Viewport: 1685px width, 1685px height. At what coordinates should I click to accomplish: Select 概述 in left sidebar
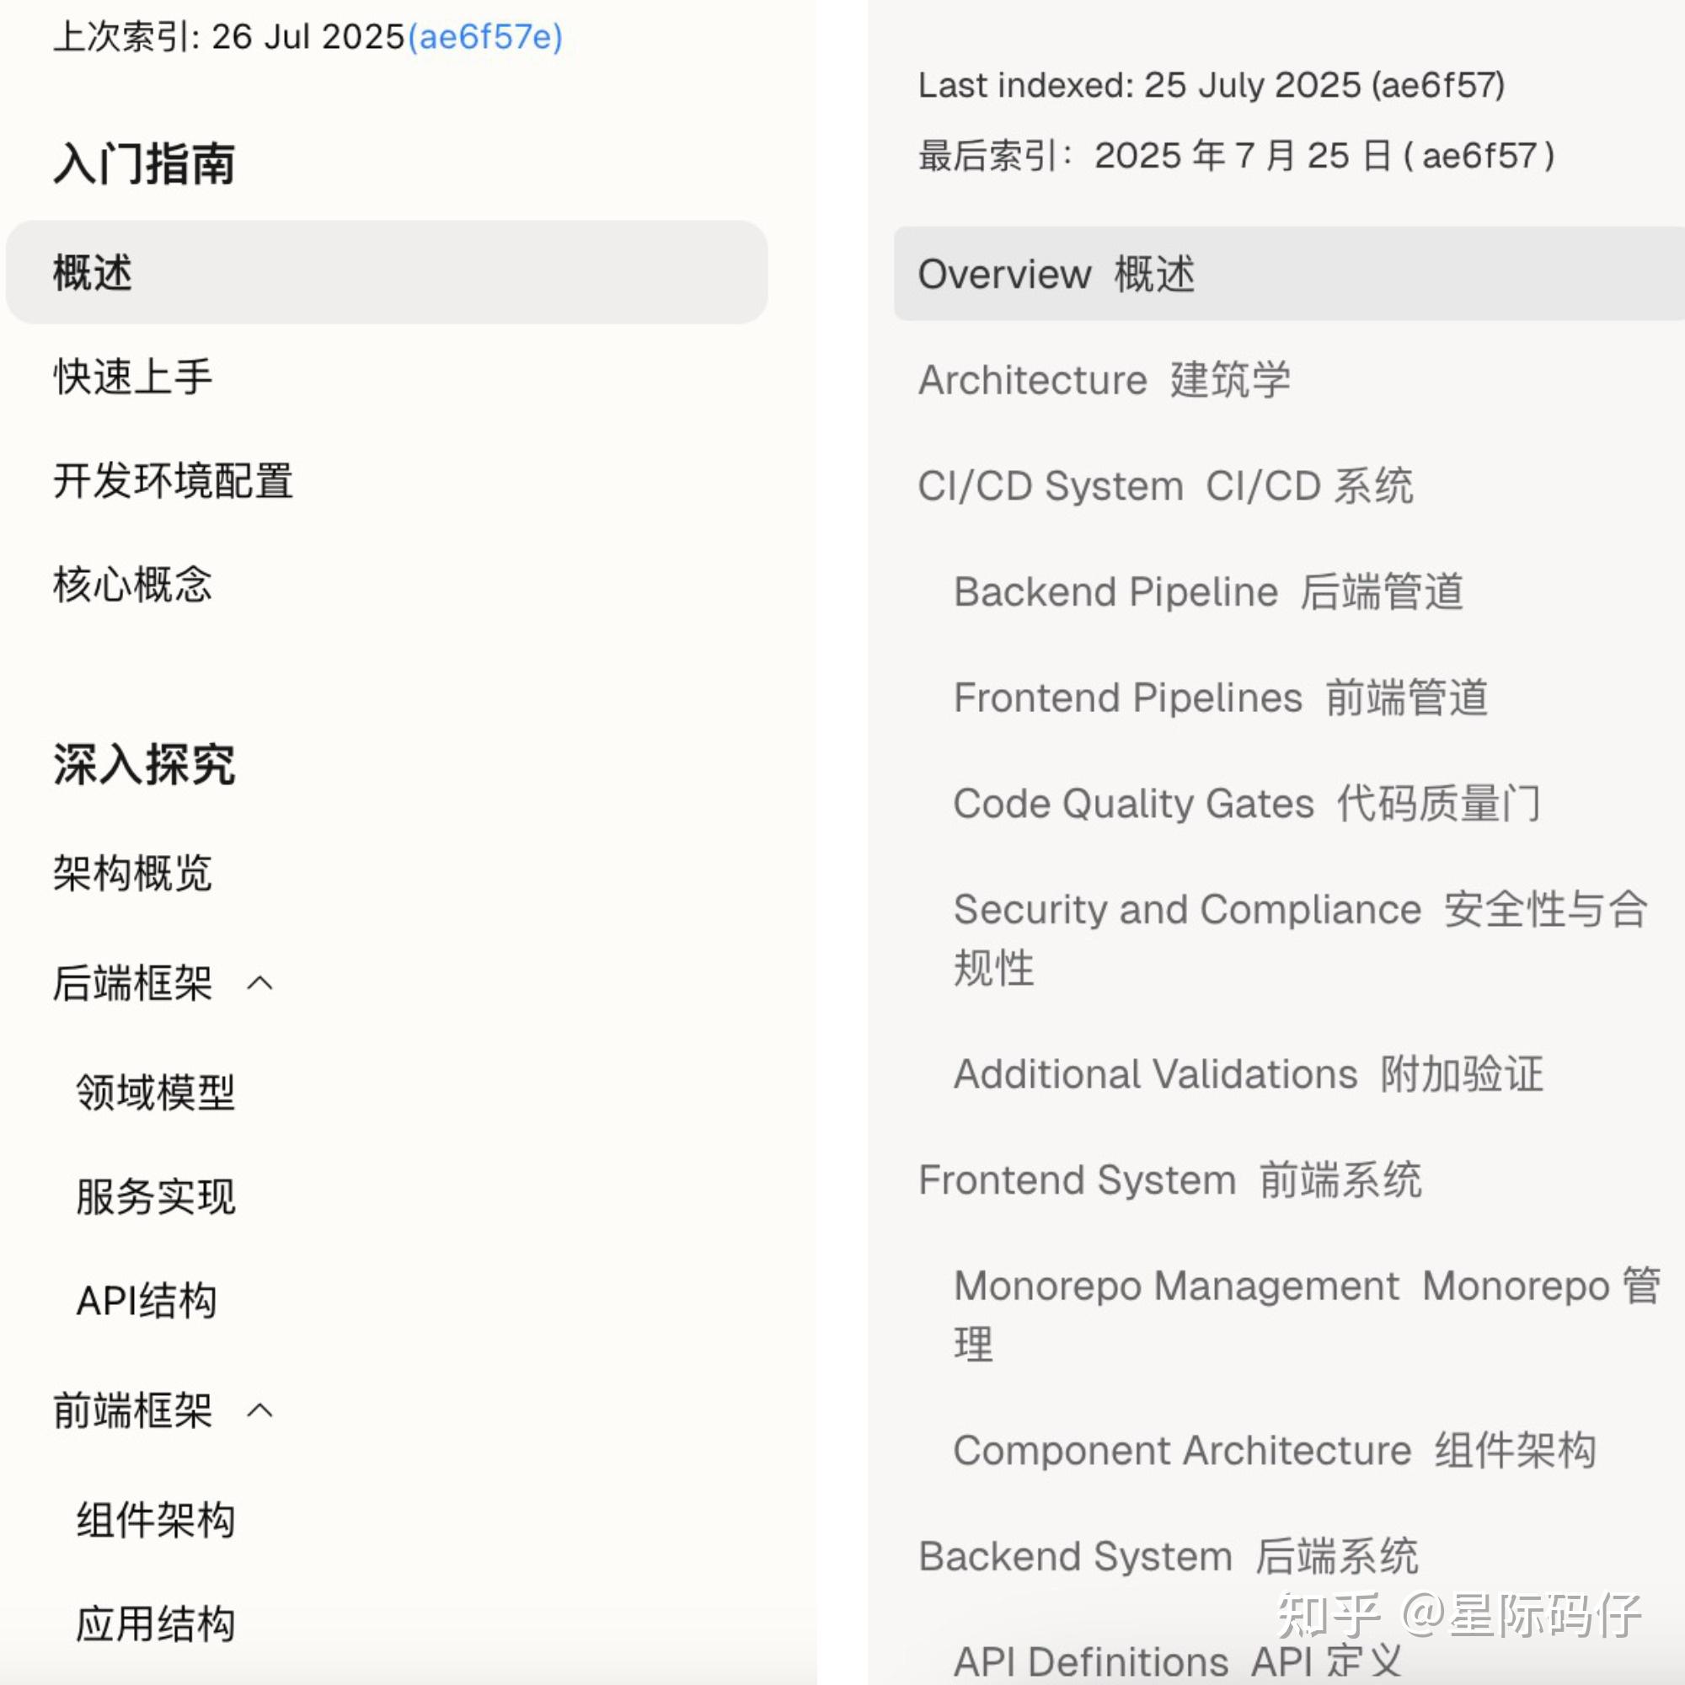[x=93, y=272]
